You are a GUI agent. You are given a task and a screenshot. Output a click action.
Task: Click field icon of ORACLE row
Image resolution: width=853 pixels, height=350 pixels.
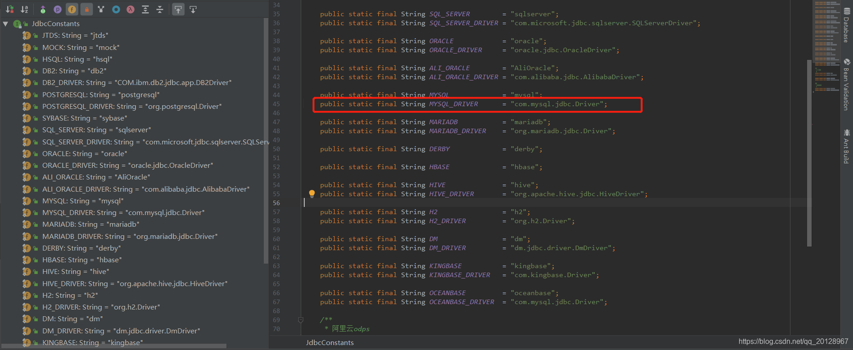27,154
